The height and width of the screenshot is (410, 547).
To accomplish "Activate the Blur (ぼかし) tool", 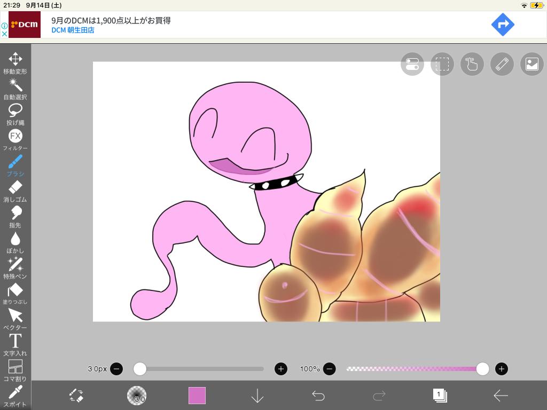I will pyautogui.click(x=15, y=239).
